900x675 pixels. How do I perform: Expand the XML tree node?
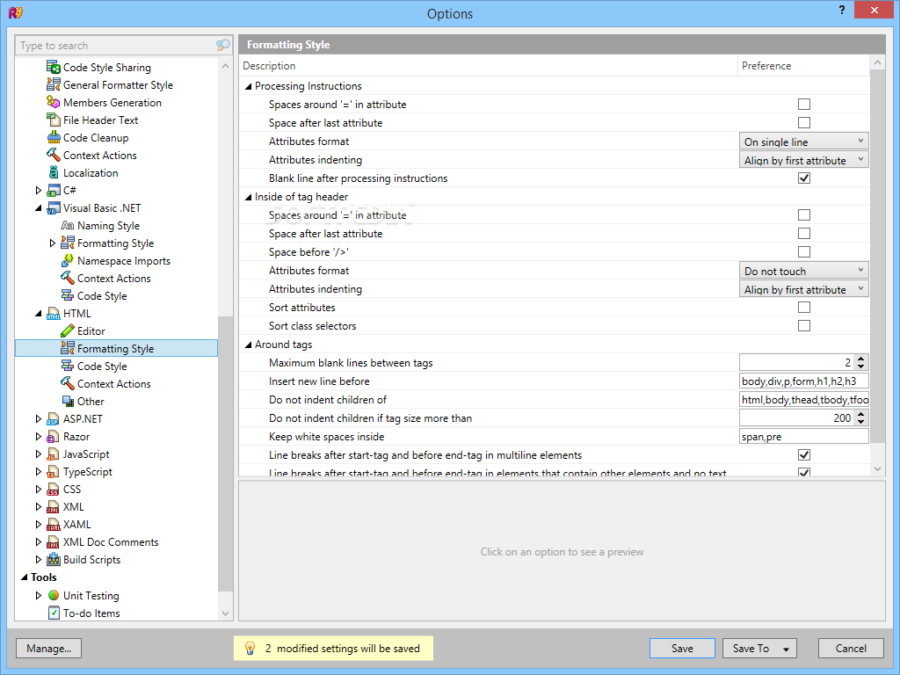(x=39, y=507)
